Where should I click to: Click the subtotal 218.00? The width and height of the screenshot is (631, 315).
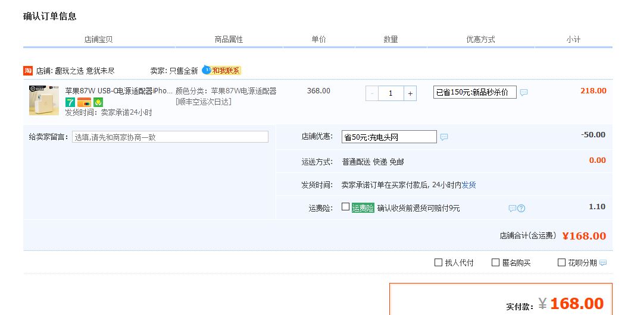593,91
